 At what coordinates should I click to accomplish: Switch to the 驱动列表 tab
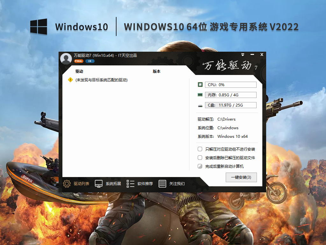click(x=81, y=183)
